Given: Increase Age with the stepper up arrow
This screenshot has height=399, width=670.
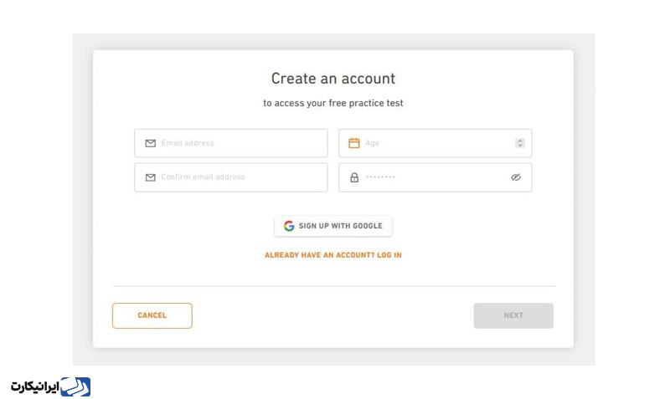Looking at the screenshot, I should click(520, 141).
